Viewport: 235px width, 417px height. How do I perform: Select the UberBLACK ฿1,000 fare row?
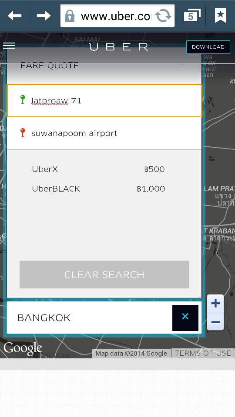point(98,189)
